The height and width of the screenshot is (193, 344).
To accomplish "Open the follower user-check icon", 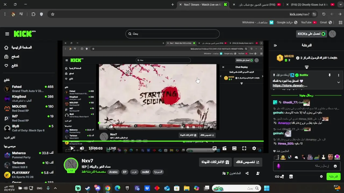I will coord(258,173).
